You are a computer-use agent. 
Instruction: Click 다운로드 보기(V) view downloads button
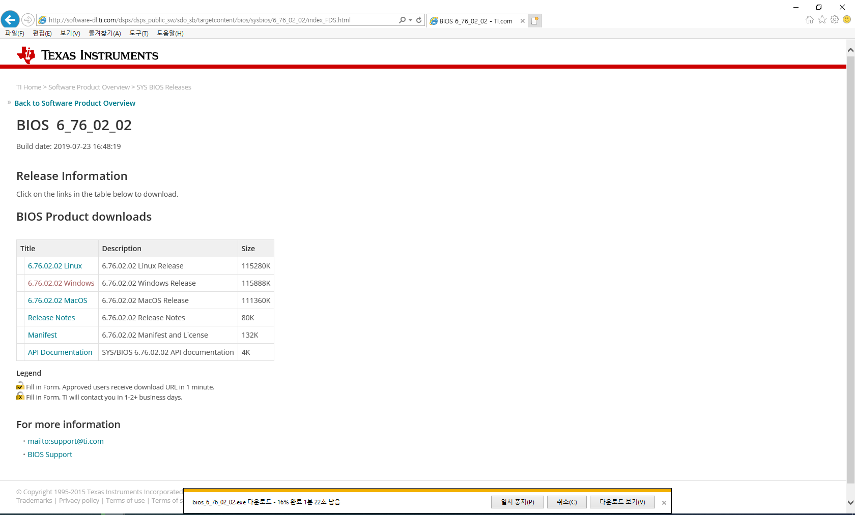(622, 502)
